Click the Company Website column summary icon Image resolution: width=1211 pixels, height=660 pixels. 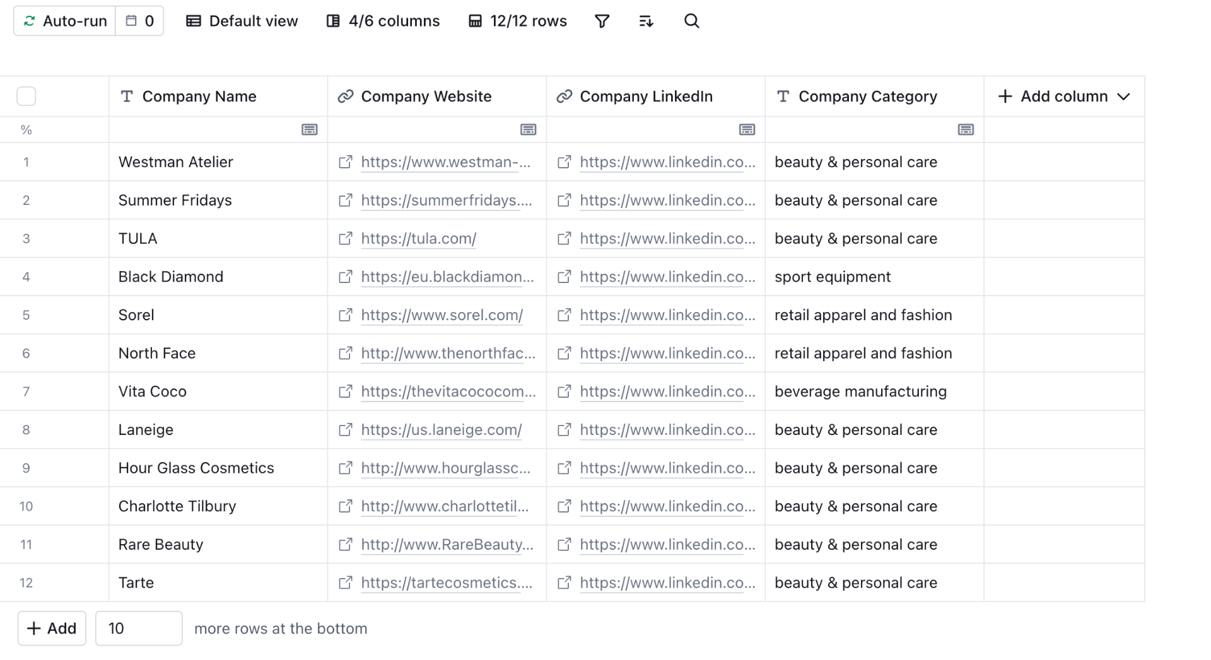point(529,130)
